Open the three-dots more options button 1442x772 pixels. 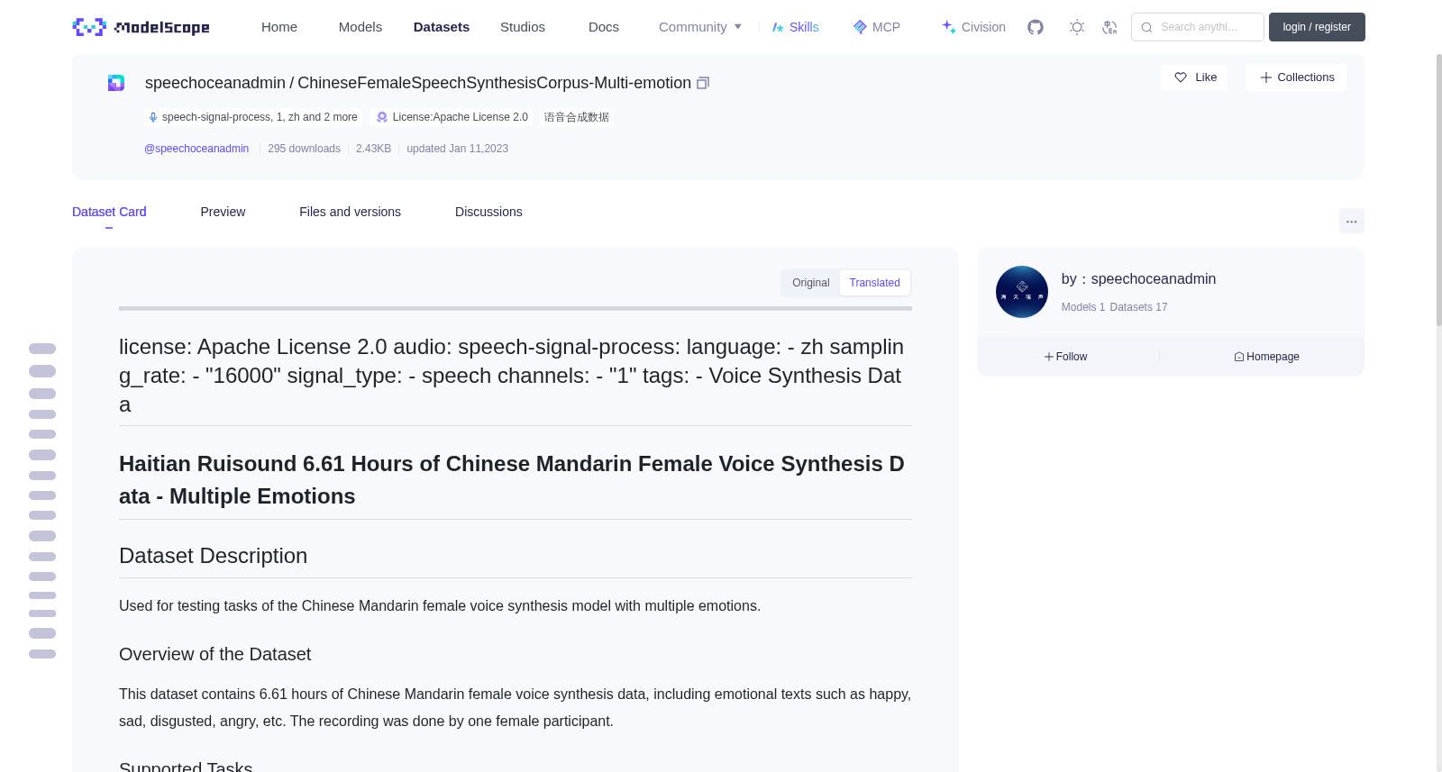[x=1351, y=221]
